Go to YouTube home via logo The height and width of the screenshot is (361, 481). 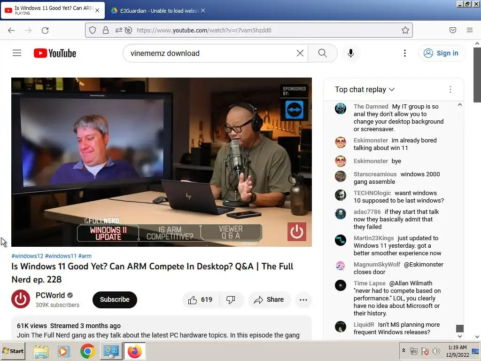[x=55, y=53]
